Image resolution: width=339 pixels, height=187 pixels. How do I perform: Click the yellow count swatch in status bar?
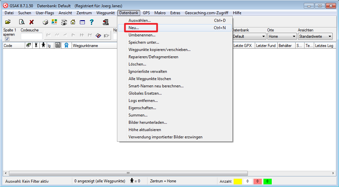(x=238, y=181)
